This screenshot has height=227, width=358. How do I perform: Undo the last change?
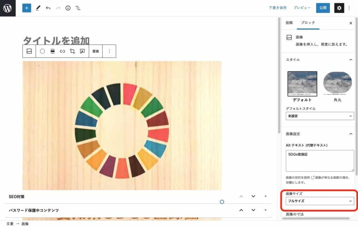[x=48, y=8]
